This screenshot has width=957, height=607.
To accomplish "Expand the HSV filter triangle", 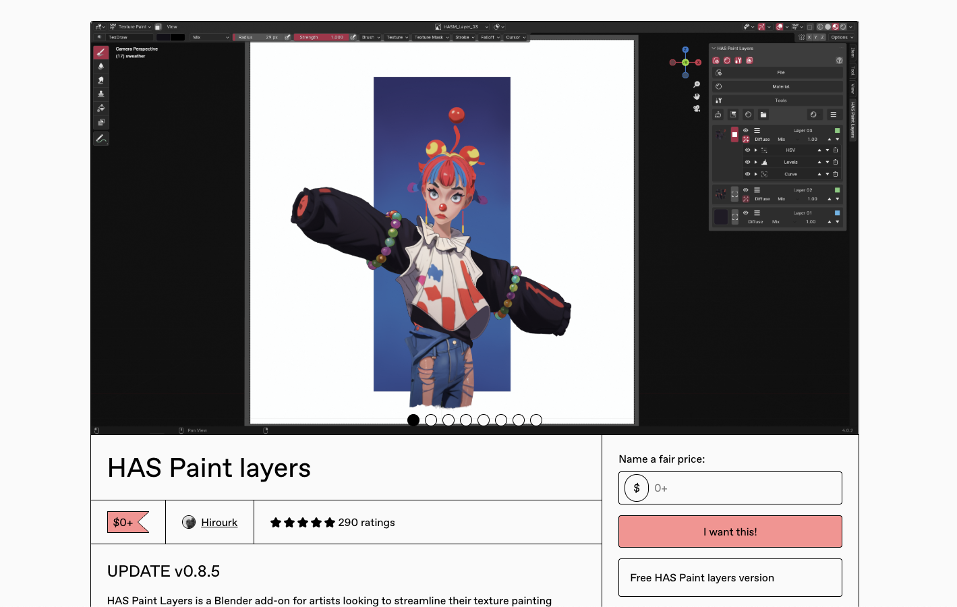I will point(755,150).
